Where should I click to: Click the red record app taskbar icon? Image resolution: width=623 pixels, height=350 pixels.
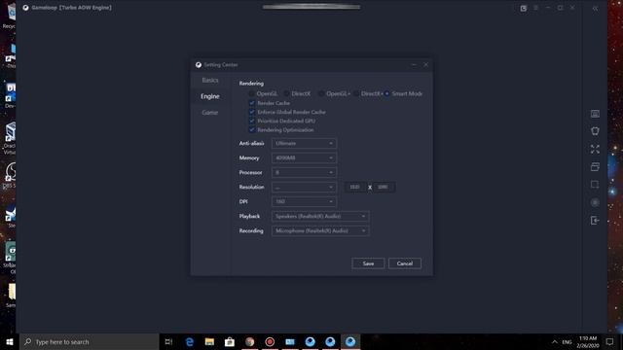click(x=270, y=341)
